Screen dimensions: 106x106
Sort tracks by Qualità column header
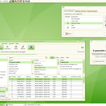(x=66, y=77)
